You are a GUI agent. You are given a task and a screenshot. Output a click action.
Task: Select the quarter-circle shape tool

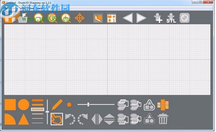(10, 119)
